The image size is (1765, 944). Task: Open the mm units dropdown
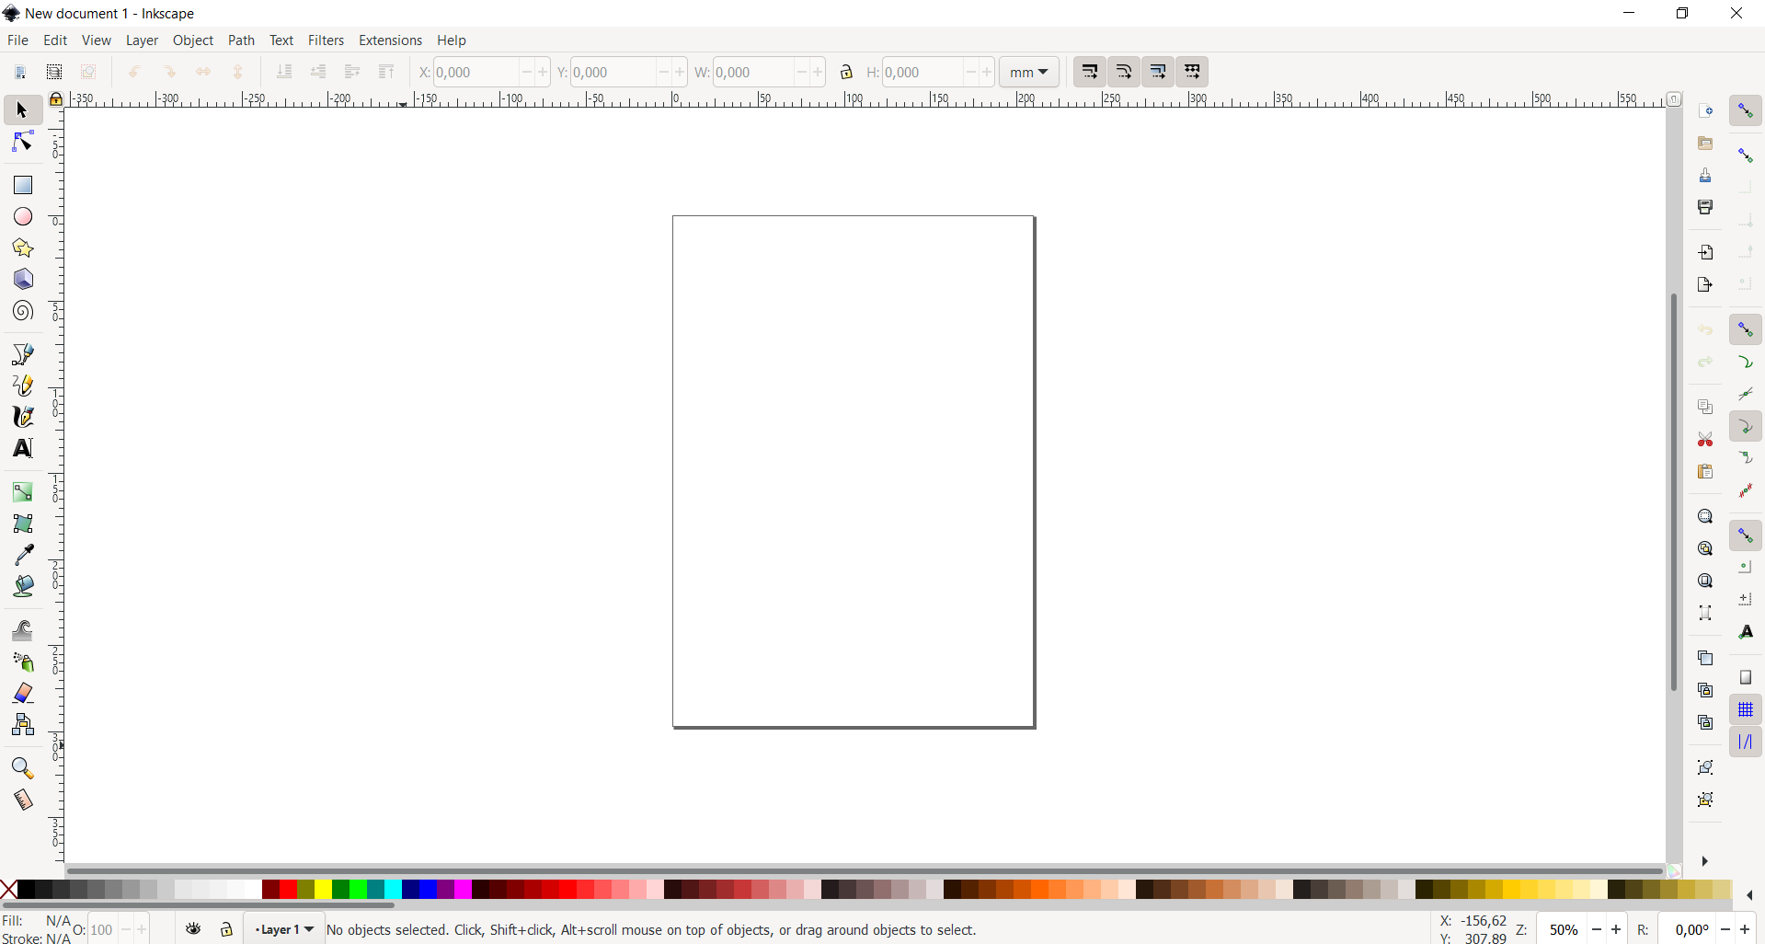point(1029,72)
